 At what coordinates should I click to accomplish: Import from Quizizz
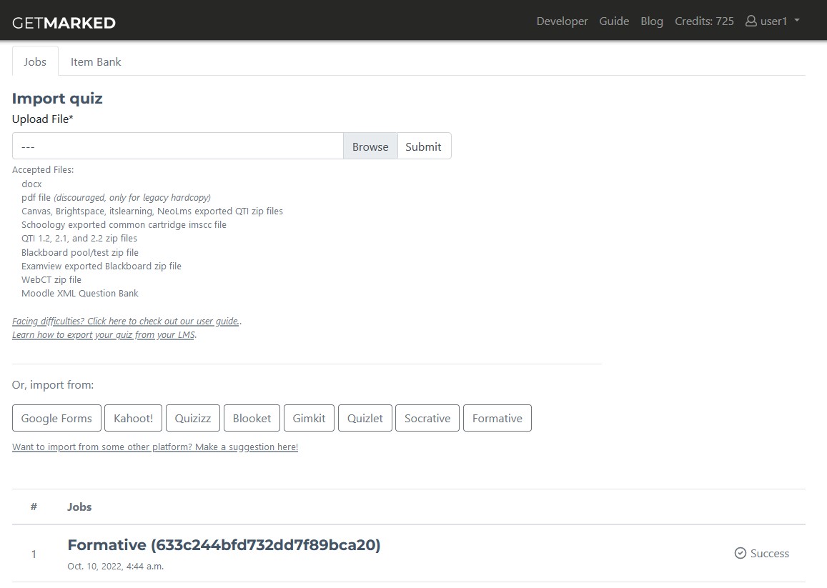click(193, 418)
